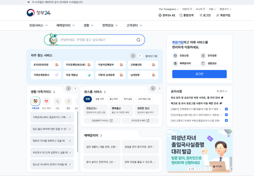Select the 가족교육 category icon
This screenshot has height=176, width=254.
(x=35, y=101)
